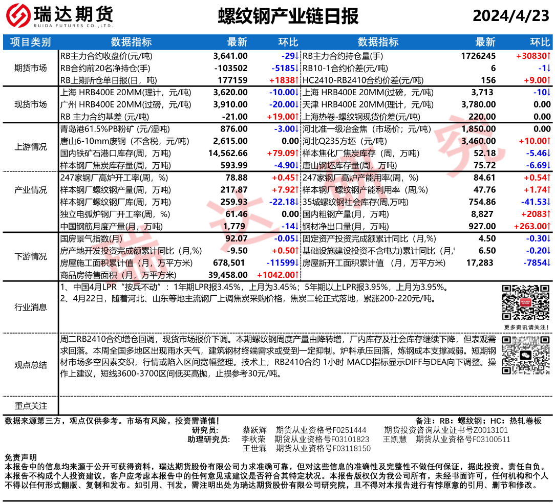Click the WeChat QR code in 观点总结
The height and width of the screenshot is (504, 555).
(x=525, y=354)
